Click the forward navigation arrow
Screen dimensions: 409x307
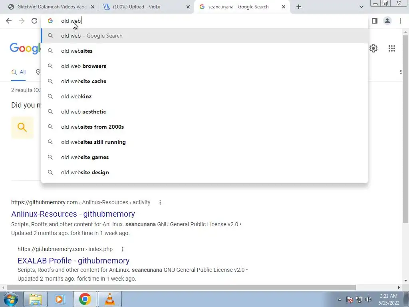click(22, 21)
